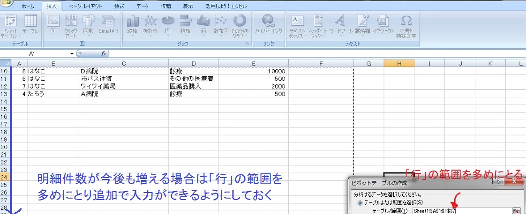The image size is (526, 214).
Task: Select cell containing A病院
Action: [x=124, y=94]
